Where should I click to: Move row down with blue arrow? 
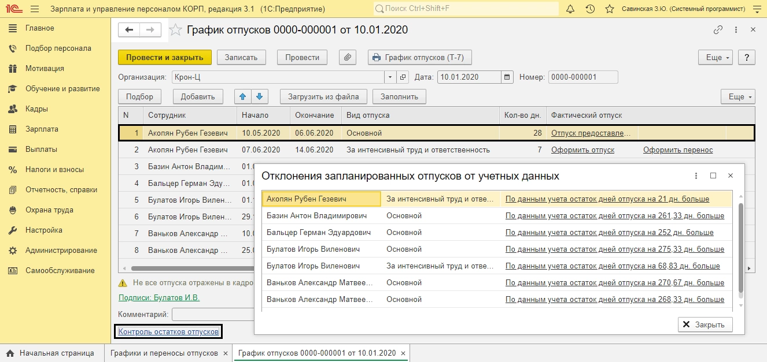point(259,97)
